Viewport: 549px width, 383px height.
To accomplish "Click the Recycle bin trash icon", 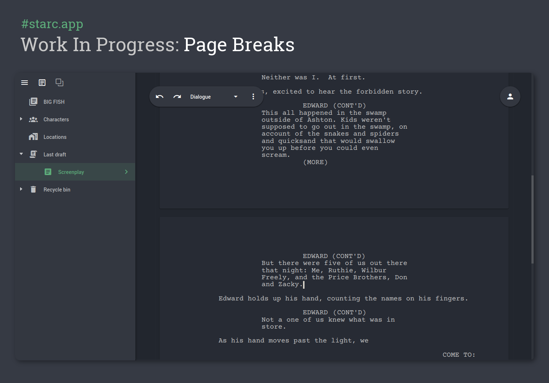I will tap(33, 189).
